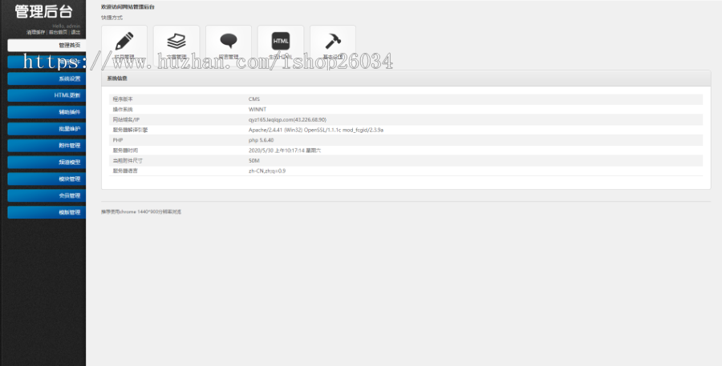The width and height of the screenshot is (722, 366).
Task: Click the 后台首页 link
Action: click(58, 32)
